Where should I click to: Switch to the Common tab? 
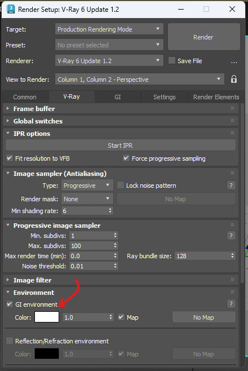25,97
